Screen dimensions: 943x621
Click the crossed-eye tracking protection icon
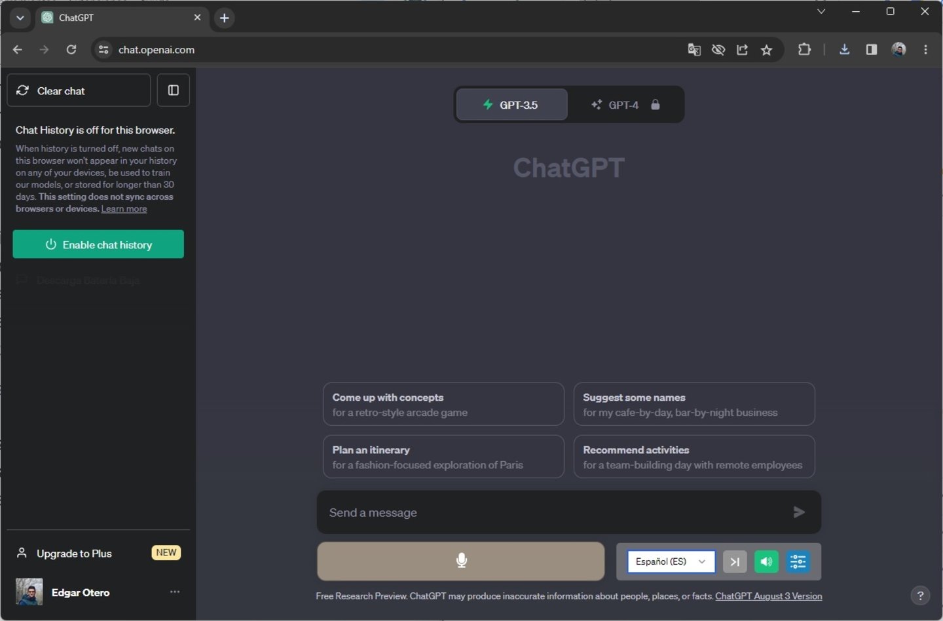point(718,50)
